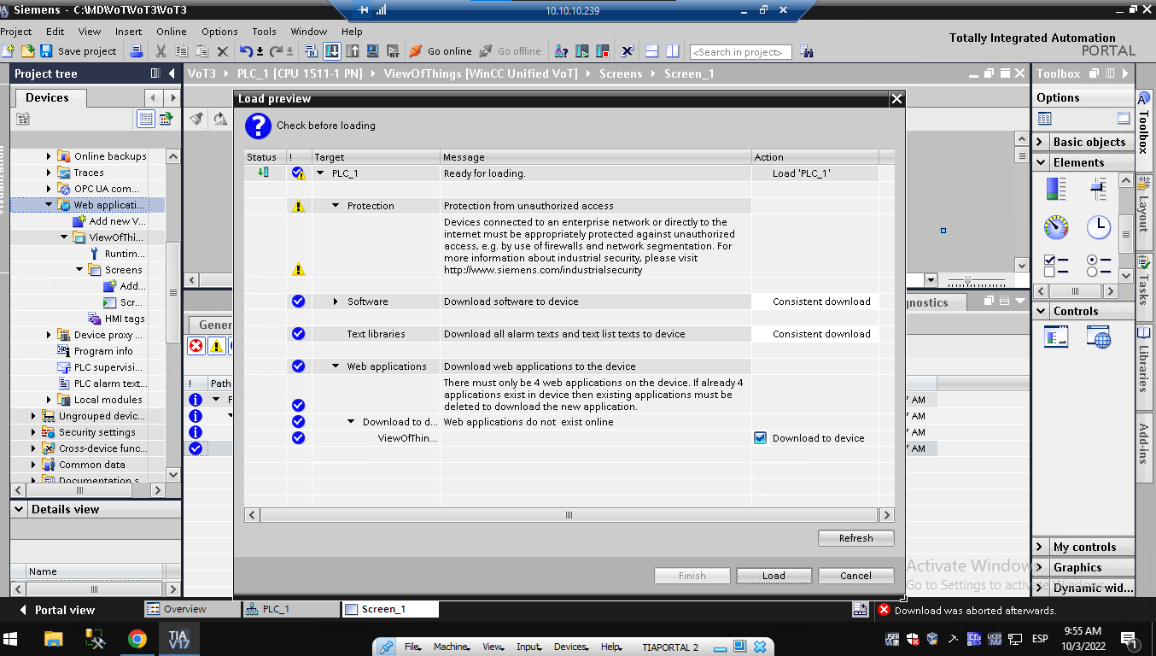Click the Undo arrow icon
1156x656 pixels.
(246, 51)
